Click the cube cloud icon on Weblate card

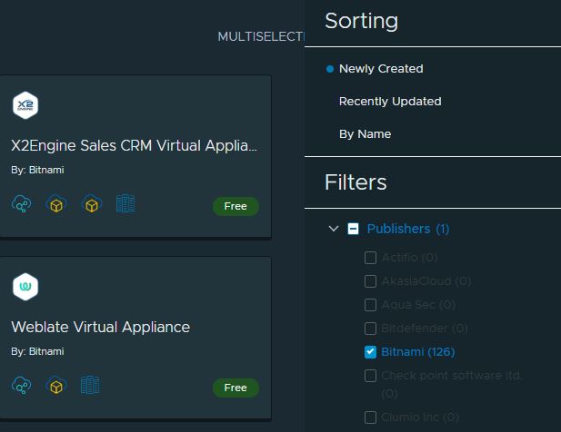[x=56, y=386]
